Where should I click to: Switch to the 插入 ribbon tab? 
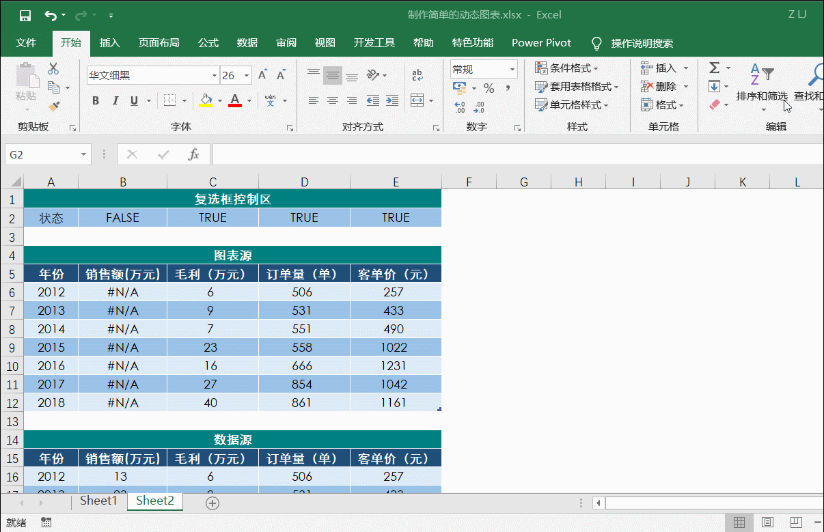pyautogui.click(x=109, y=43)
